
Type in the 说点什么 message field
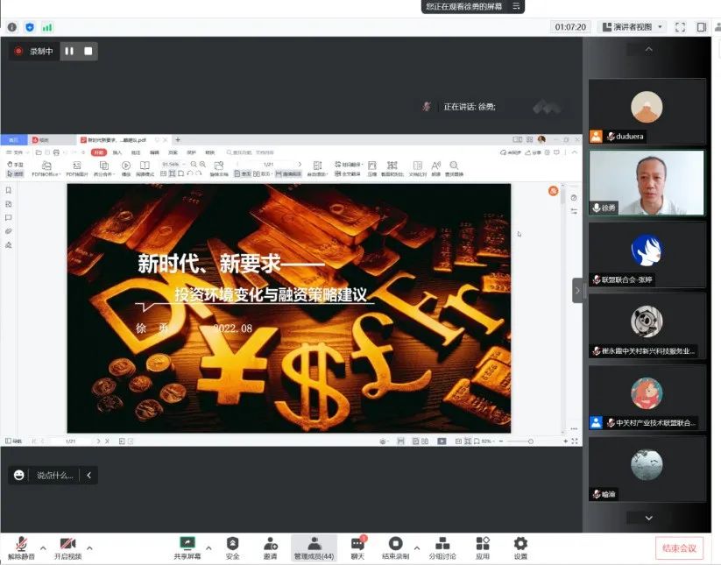(x=54, y=476)
